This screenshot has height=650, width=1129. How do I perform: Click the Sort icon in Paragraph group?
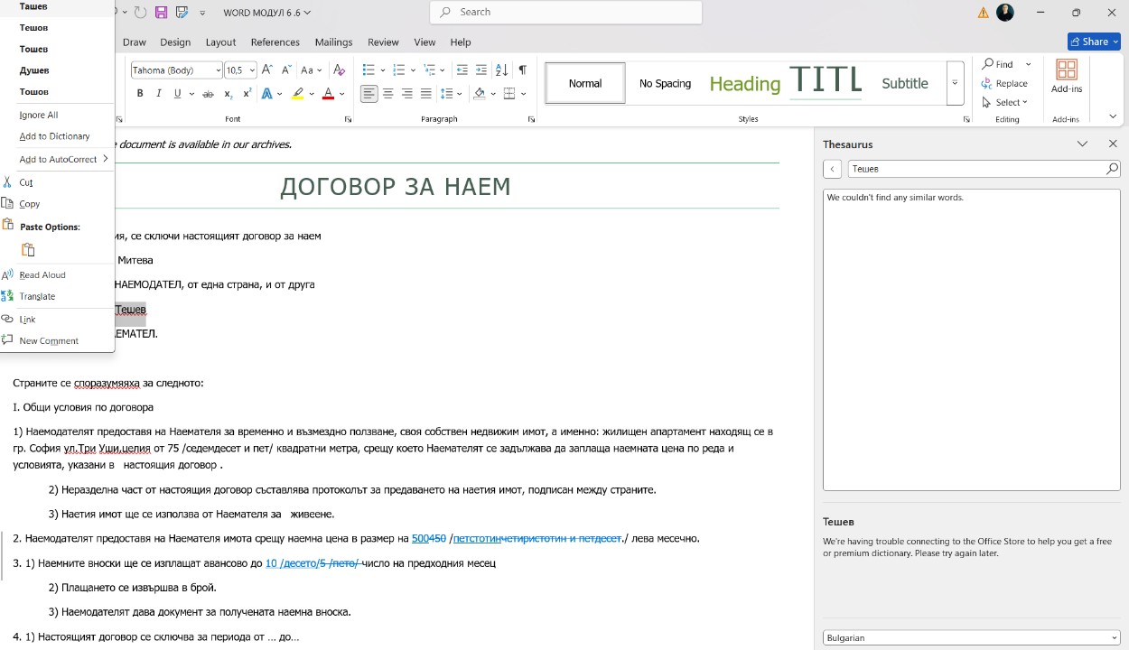(501, 70)
